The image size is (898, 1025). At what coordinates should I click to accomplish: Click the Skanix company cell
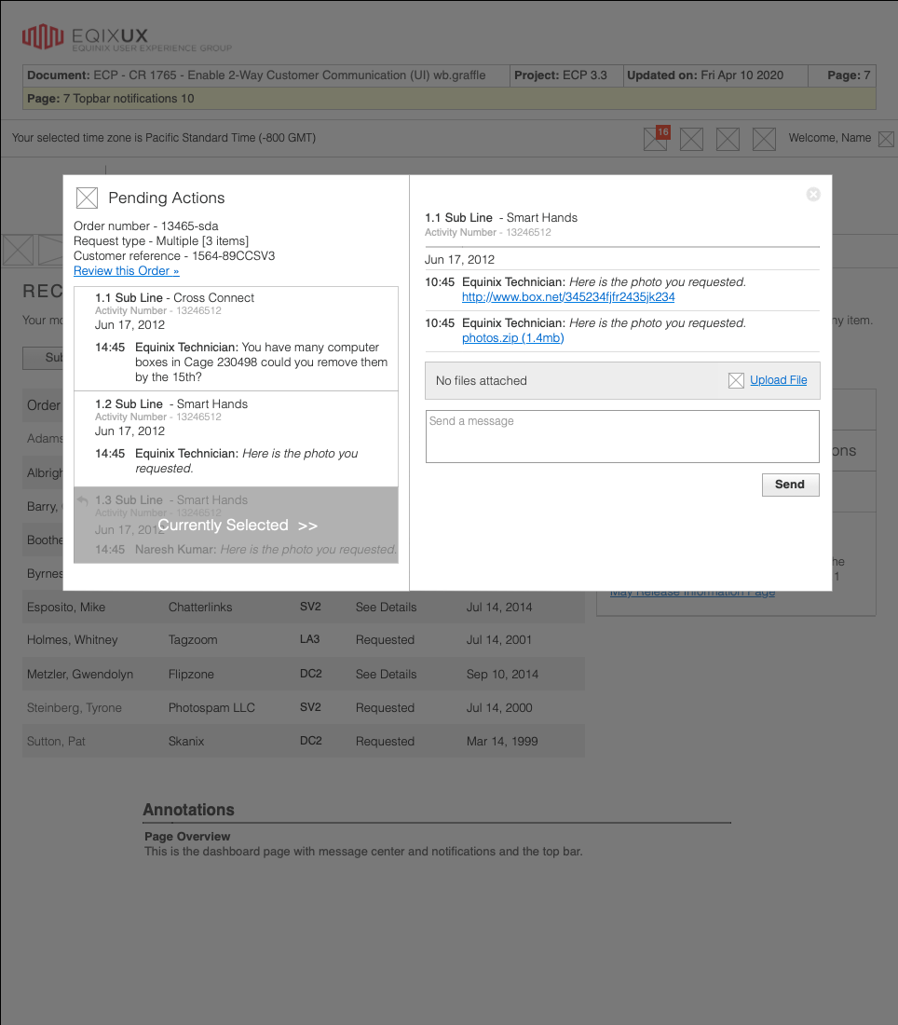click(186, 742)
